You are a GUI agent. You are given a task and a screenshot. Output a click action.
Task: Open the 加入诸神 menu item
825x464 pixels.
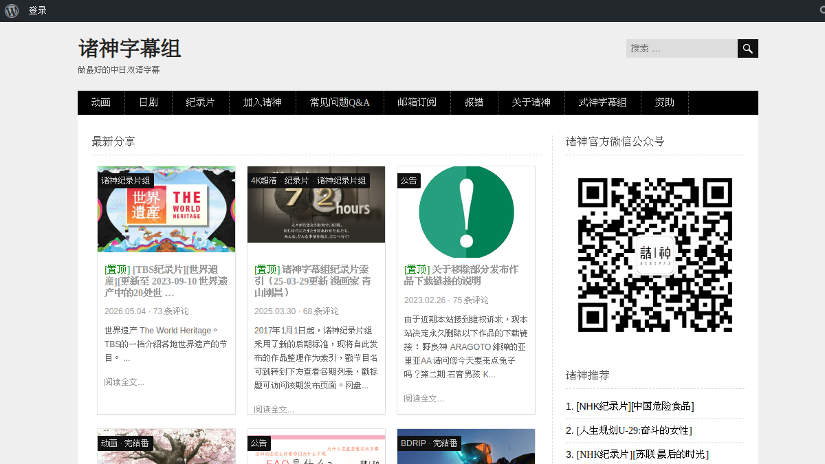pyautogui.click(x=263, y=102)
